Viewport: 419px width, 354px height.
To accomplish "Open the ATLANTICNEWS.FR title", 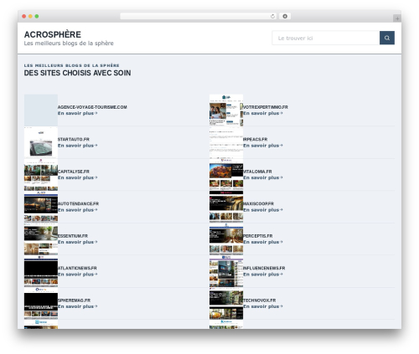I will coord(77,268).
